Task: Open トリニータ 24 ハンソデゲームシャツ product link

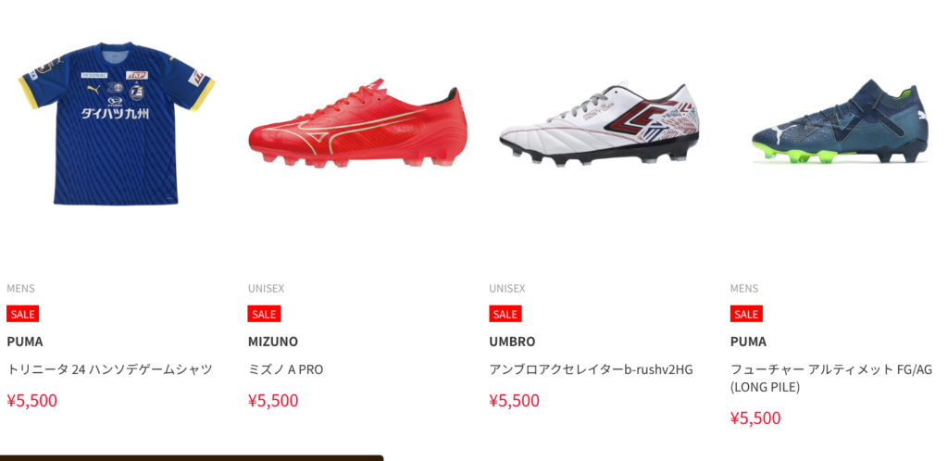Action: point(109,369)
